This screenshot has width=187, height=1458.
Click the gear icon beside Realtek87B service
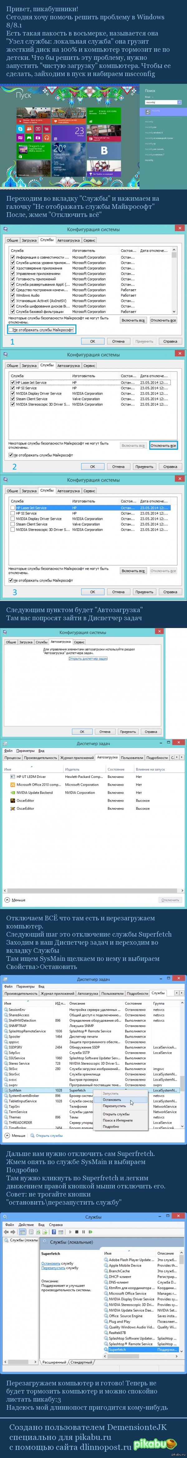point(106,1333)
